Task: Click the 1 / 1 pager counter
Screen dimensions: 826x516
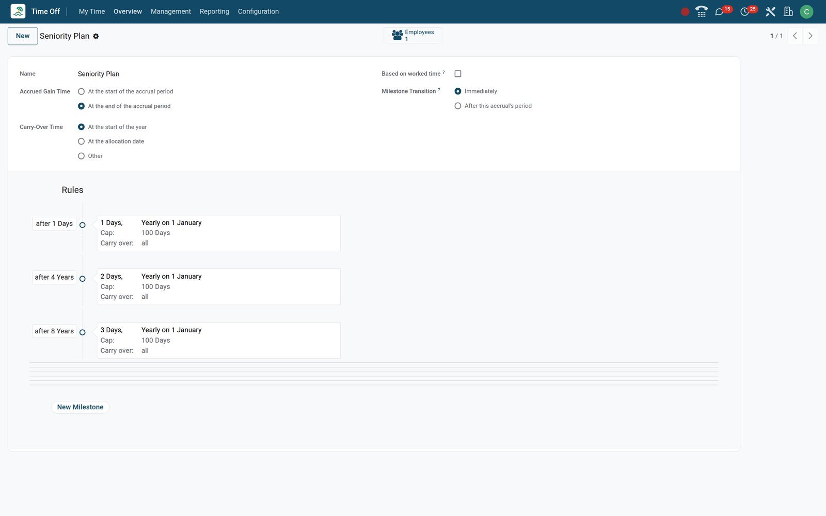Action: (x=776, y=36)
